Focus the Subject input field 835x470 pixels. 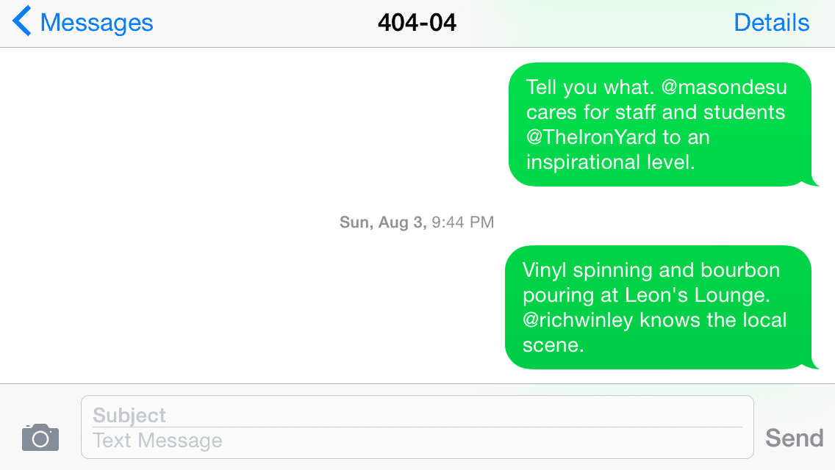(417, 415)
